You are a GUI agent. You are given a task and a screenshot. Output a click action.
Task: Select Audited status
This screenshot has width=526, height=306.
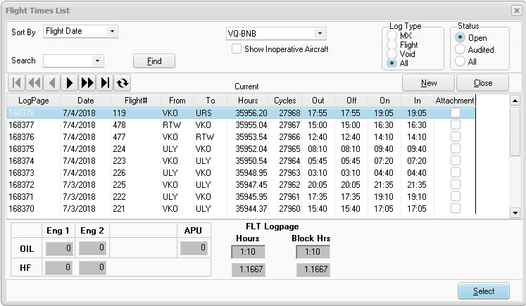click(461, 50)
